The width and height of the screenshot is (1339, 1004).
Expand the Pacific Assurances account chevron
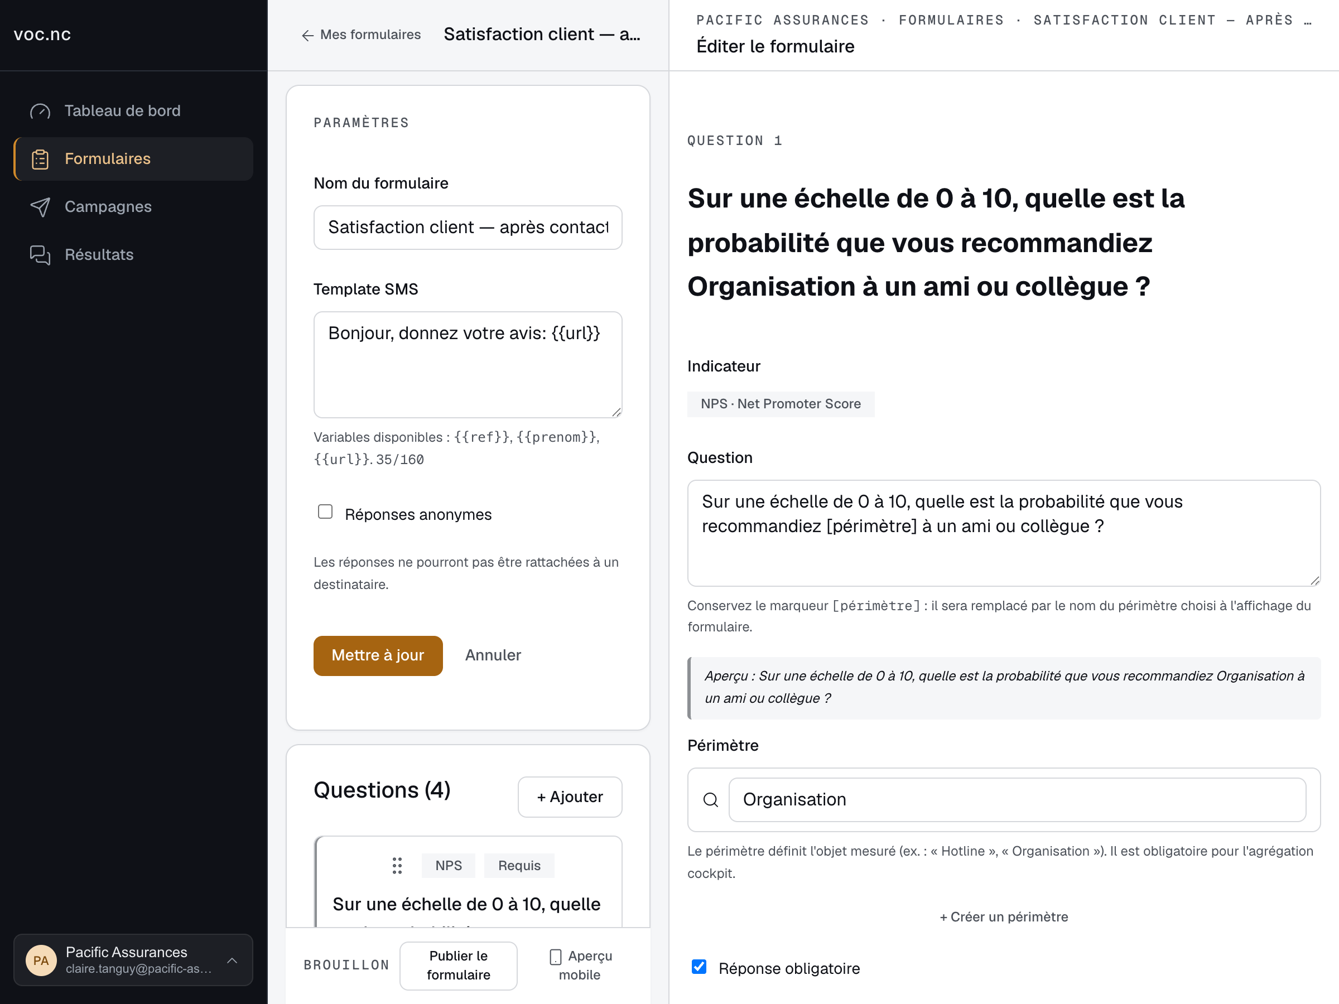pos(232,960)
